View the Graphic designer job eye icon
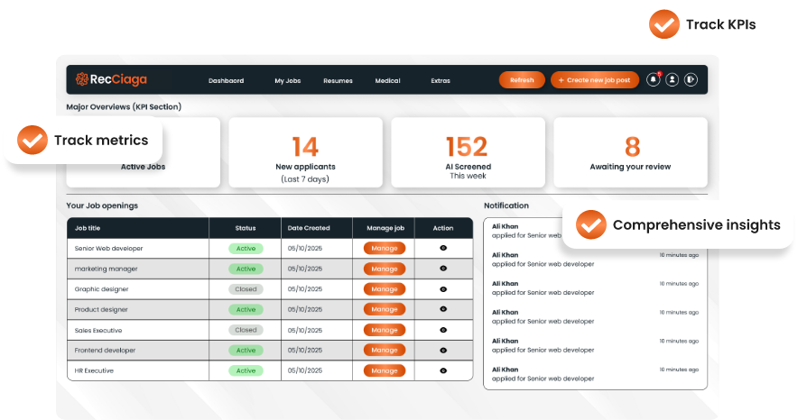 coord(443,289)
